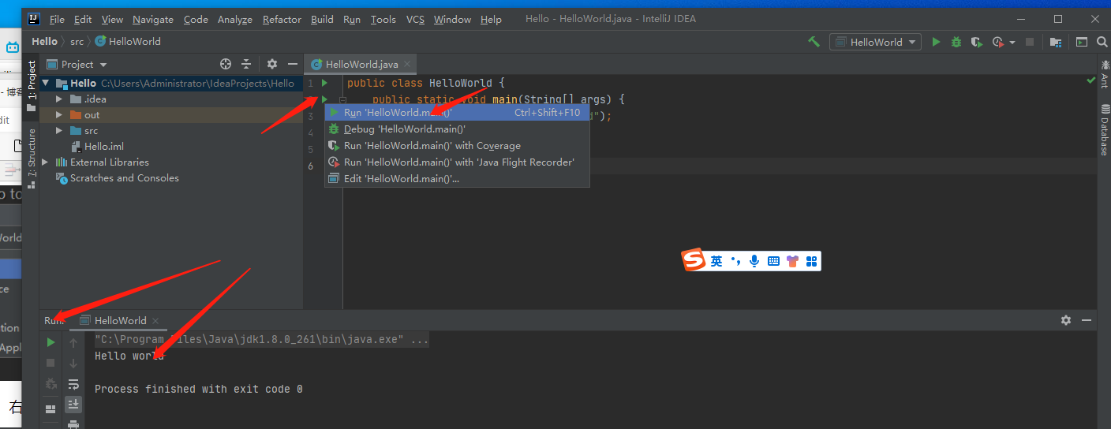Hide the Project panel with minus icon
Image resolution: width=1111 pixels, height=429 pixels.
pos(293,64)
